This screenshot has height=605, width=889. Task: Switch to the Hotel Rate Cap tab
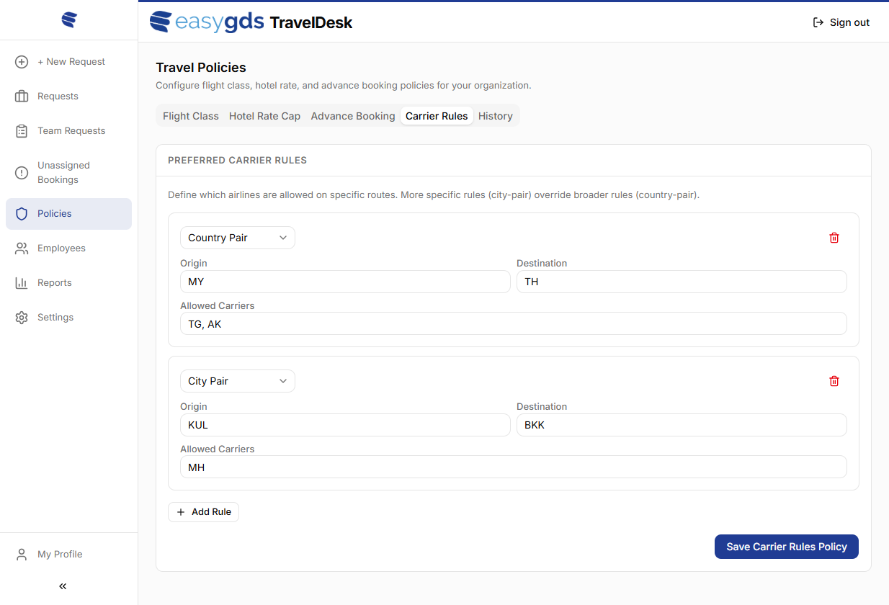click(264, 116)
